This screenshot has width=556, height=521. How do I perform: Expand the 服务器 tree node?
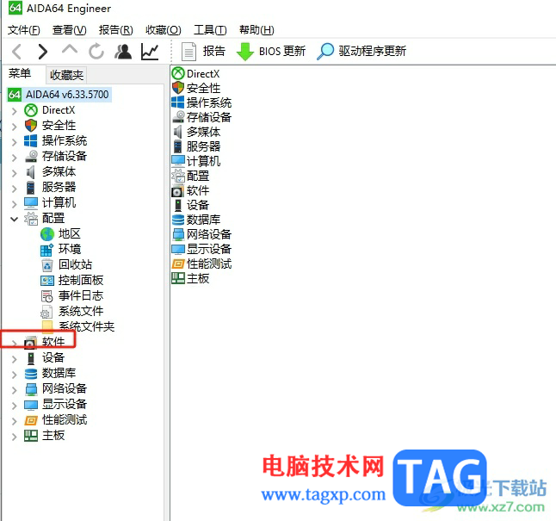14,188
